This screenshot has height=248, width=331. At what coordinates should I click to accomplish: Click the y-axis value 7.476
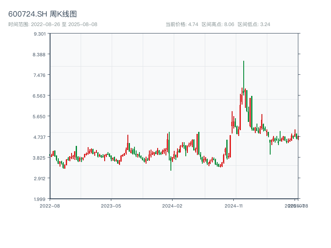[x=39, y=75]
